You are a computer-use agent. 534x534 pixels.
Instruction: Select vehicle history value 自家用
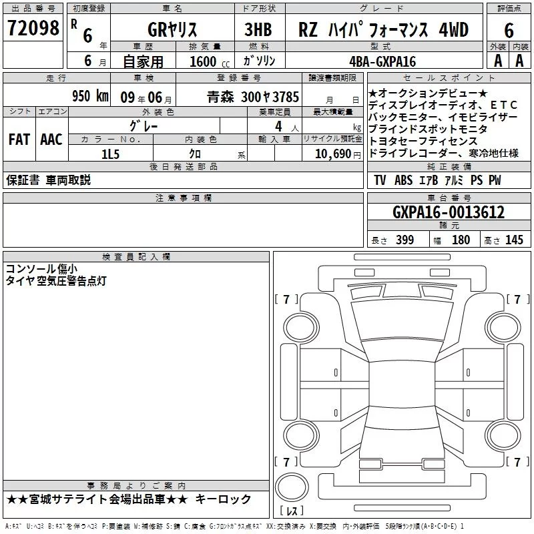143,61
